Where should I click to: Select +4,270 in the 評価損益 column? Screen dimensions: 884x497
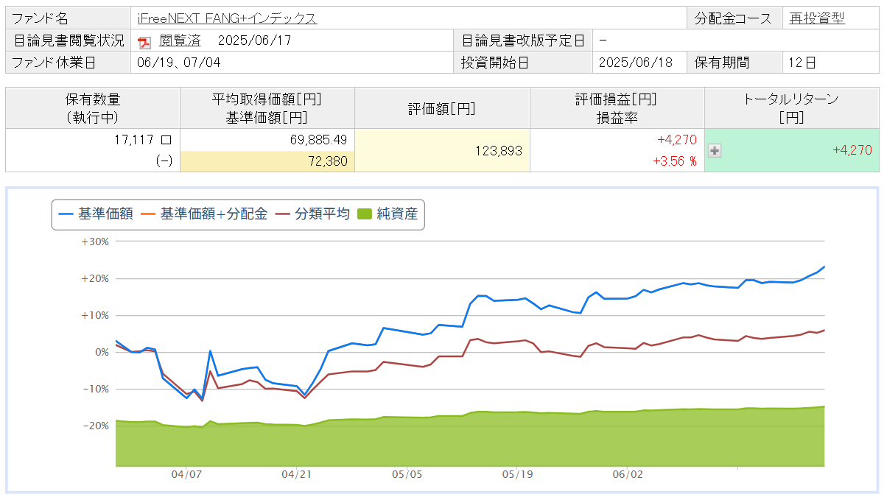[676, 139]
